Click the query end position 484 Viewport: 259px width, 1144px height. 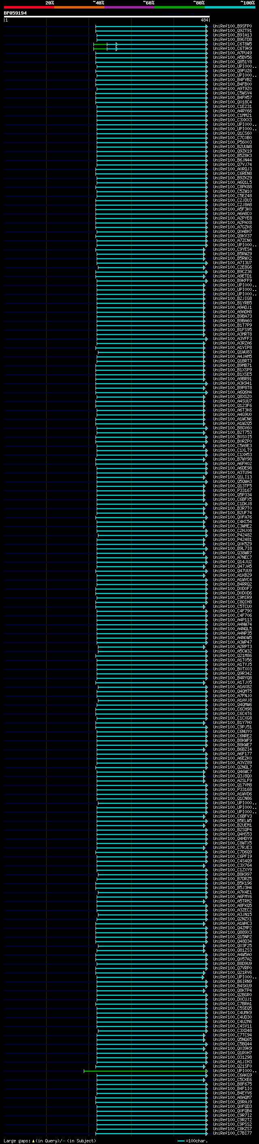point(204,20)
